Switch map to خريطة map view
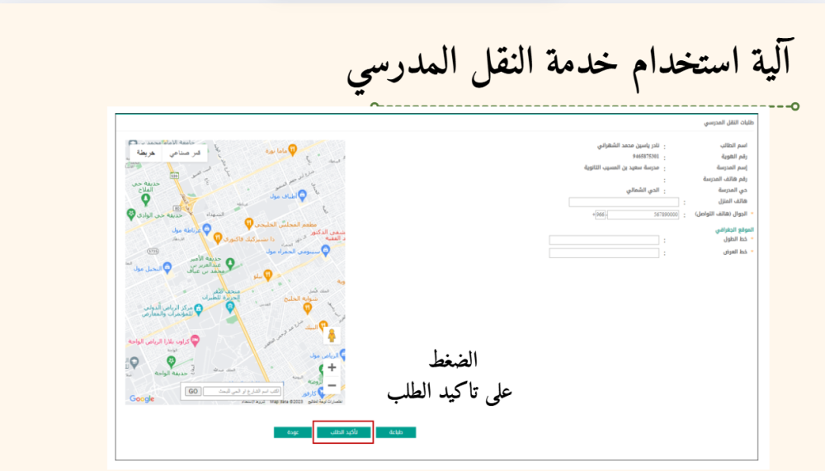This screenshot has width=825, height=471. [145, 153]
